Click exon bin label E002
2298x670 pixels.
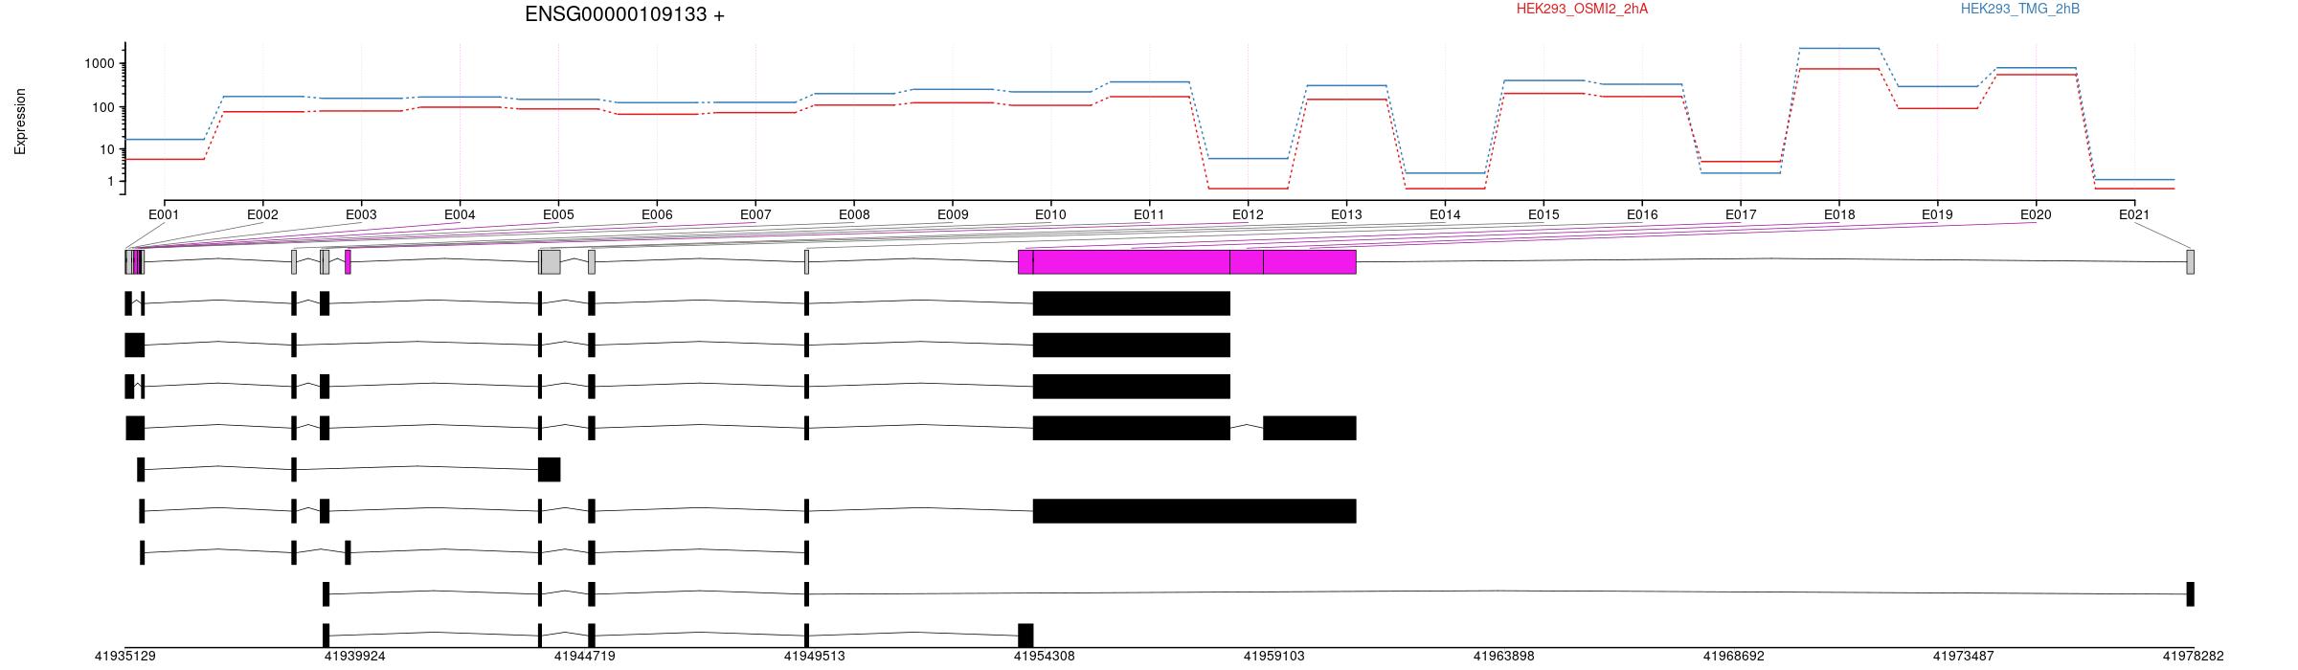[x=262, y=214]
